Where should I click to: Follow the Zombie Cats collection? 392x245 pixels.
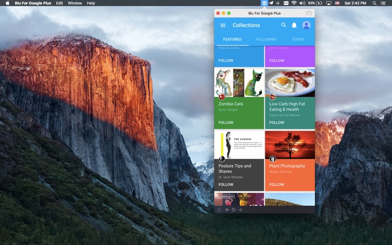(226, 122)
